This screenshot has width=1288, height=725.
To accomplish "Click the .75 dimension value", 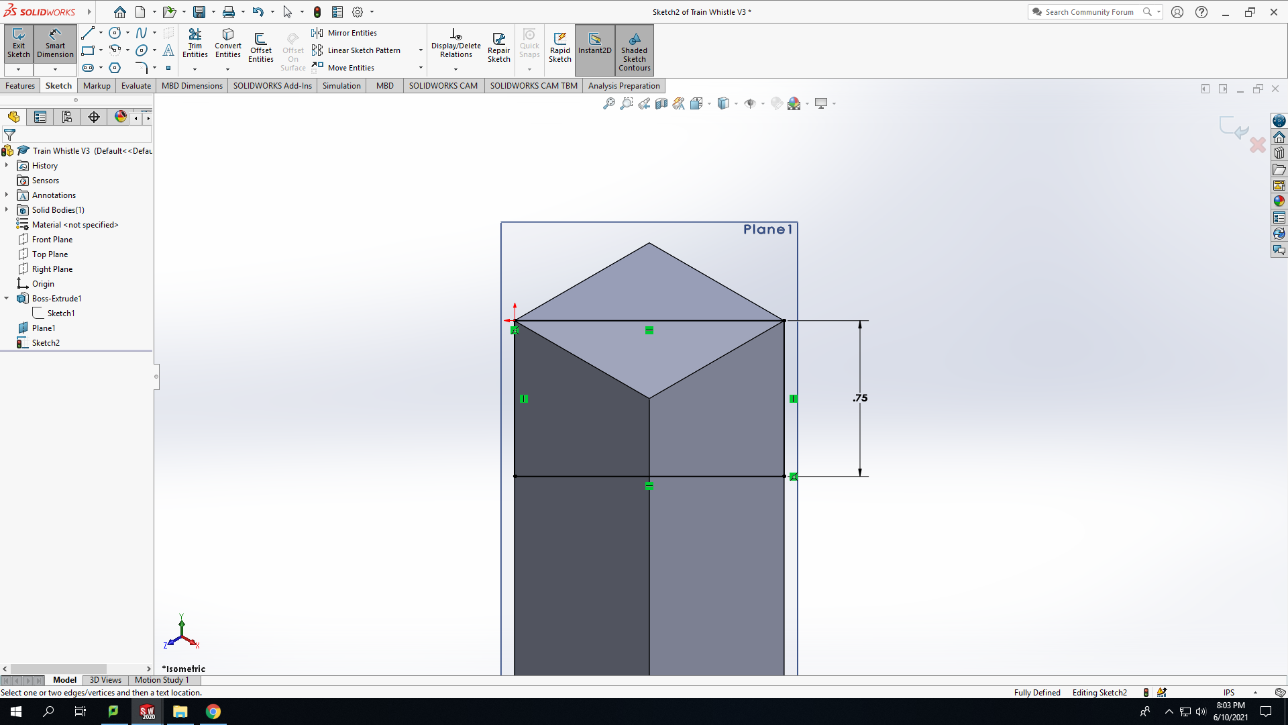I will [860, 398].
